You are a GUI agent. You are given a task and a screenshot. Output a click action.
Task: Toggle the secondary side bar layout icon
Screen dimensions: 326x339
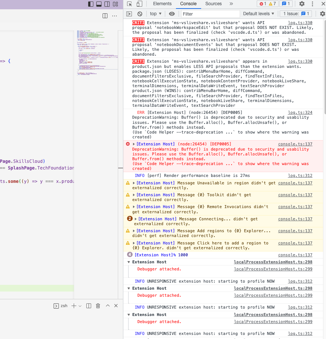[x=107, y=4]
